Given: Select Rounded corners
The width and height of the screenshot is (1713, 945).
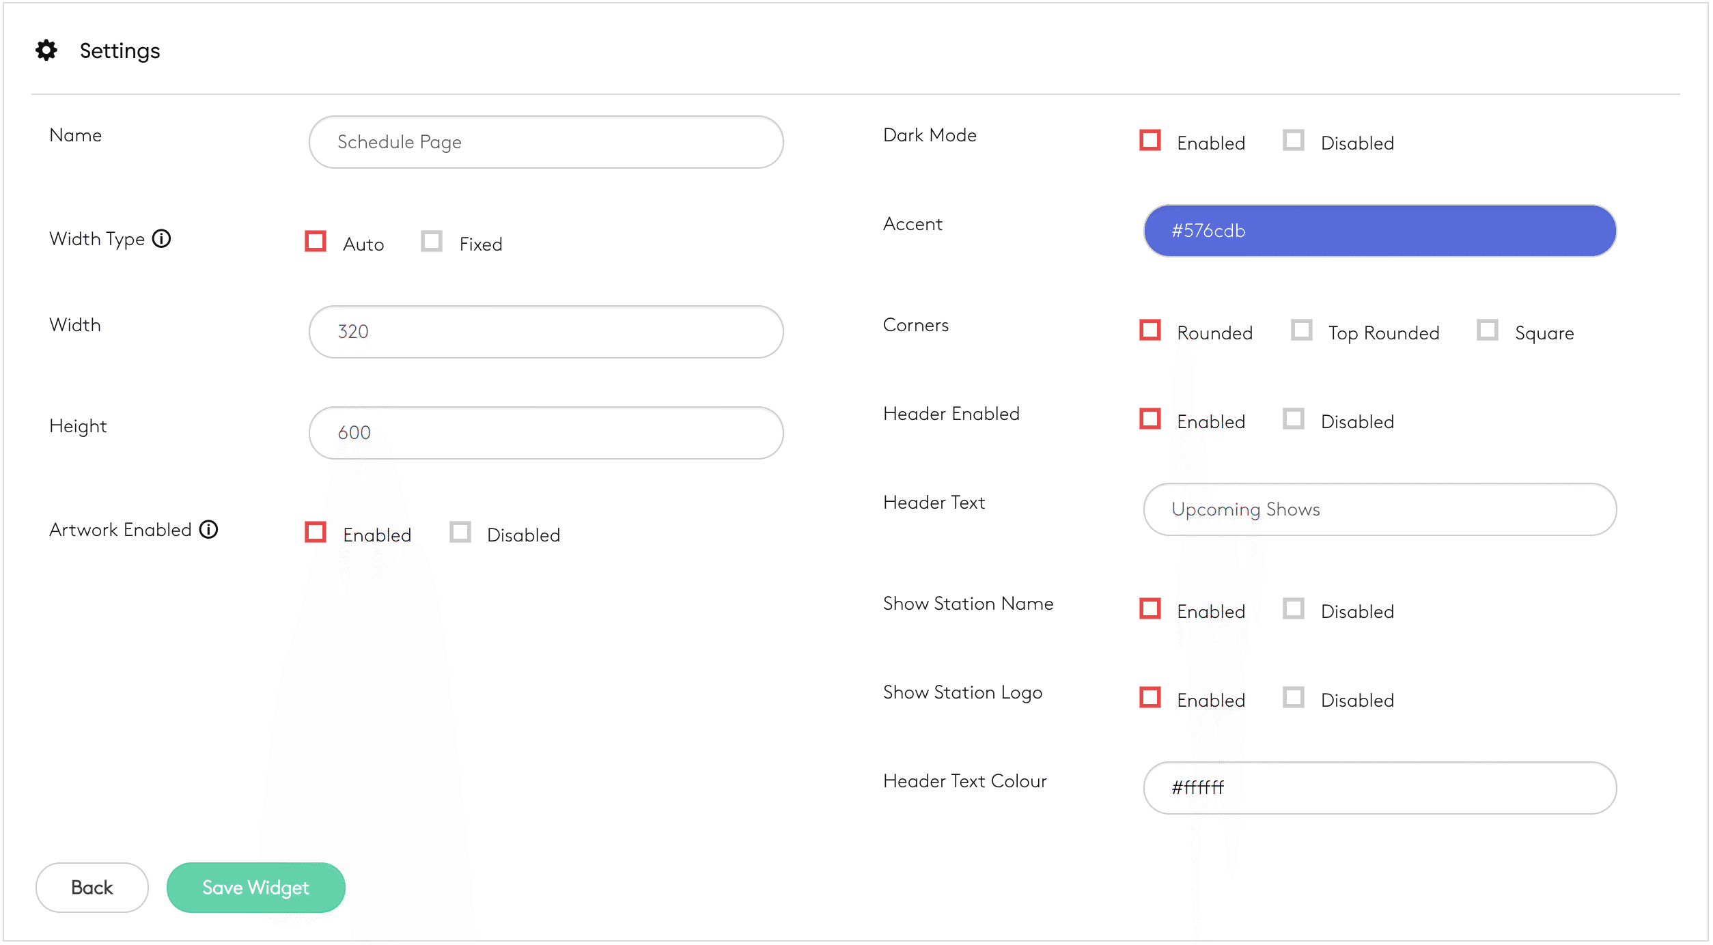Looking at the screenshot, I should [x=1150, y=330].
